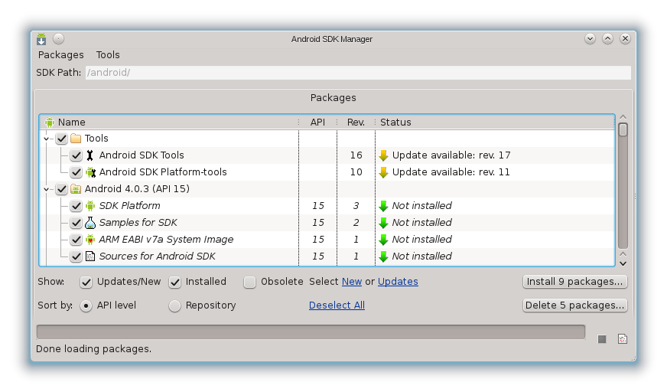
Task: Open the Packages menu
Action: 61,55
